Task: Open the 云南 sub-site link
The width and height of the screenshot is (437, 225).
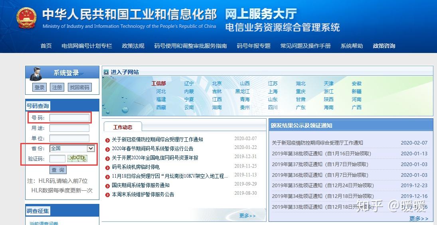Action: pyautogui.click(x=189, y=108)
